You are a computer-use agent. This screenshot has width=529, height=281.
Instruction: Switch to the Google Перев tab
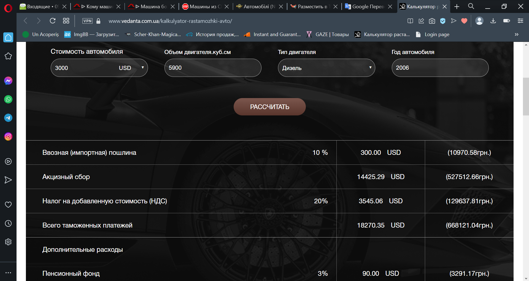tap(368, 7)
